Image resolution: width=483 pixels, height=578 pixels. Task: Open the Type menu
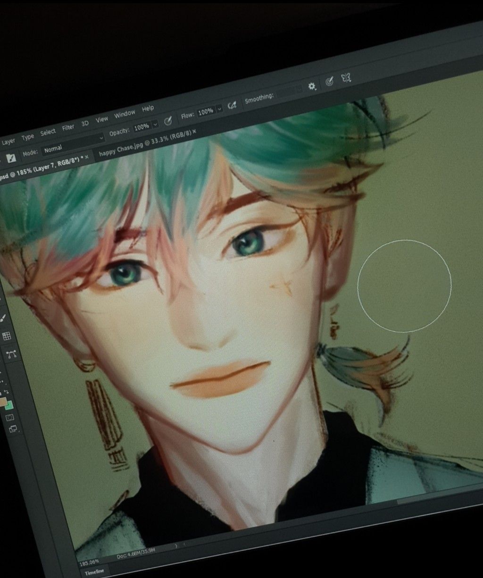click(27, 137)
